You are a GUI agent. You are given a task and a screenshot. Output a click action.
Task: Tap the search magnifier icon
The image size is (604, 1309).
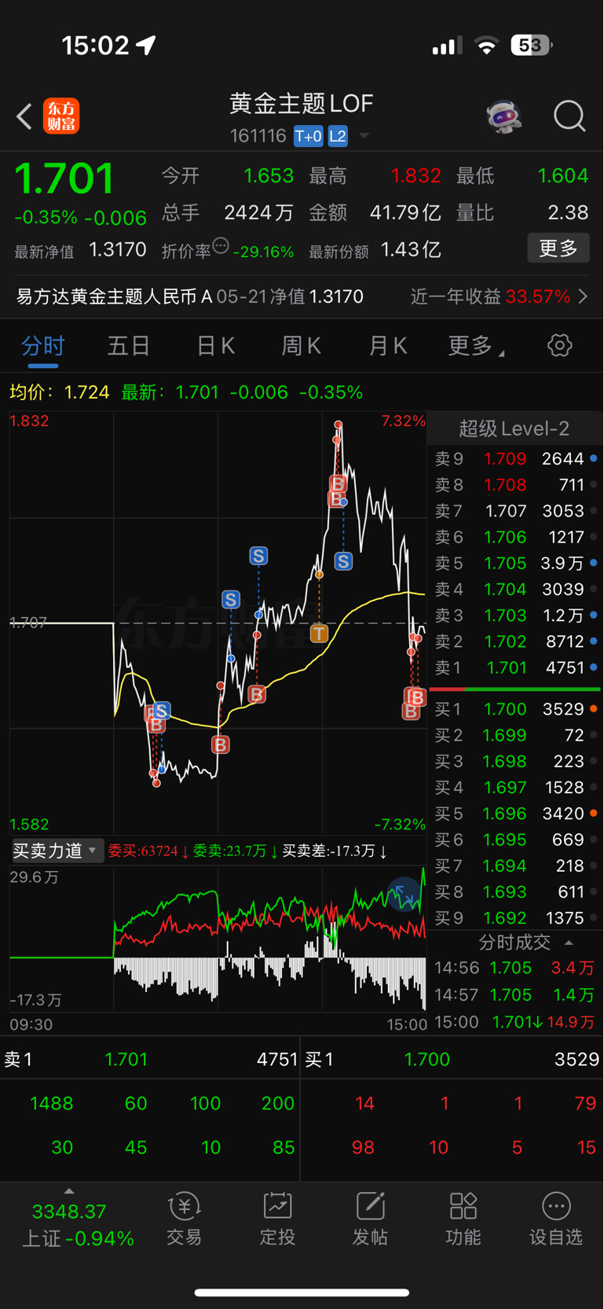pos(569,116)
